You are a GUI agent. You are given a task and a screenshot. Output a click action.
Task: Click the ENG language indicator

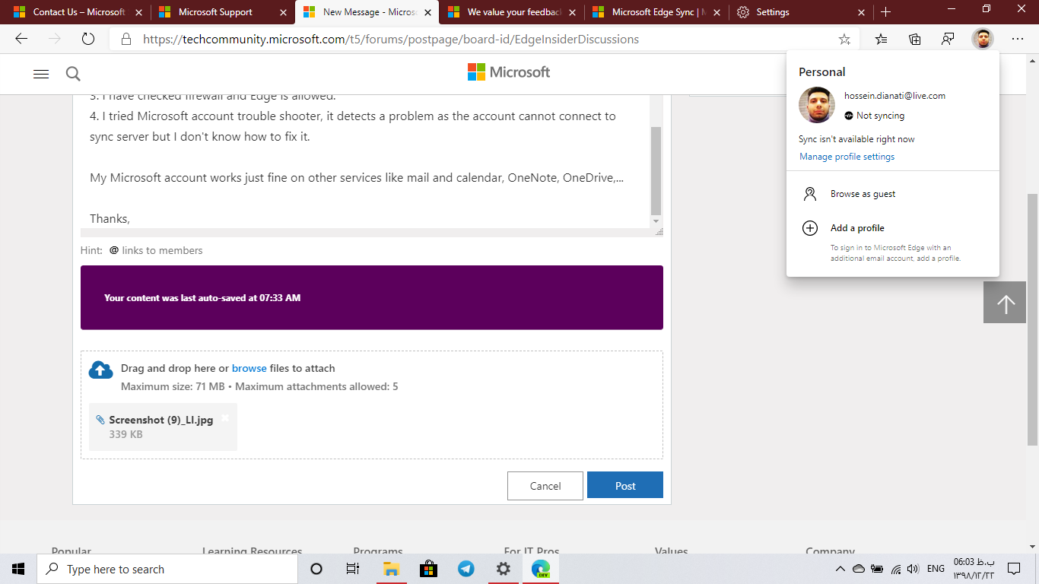[x=936, y=569]
